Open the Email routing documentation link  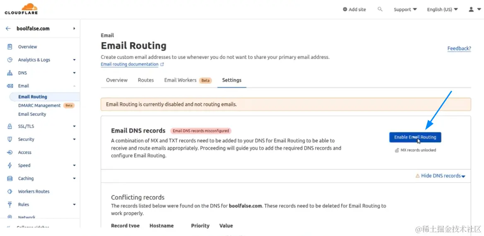[x=129, y=64]
